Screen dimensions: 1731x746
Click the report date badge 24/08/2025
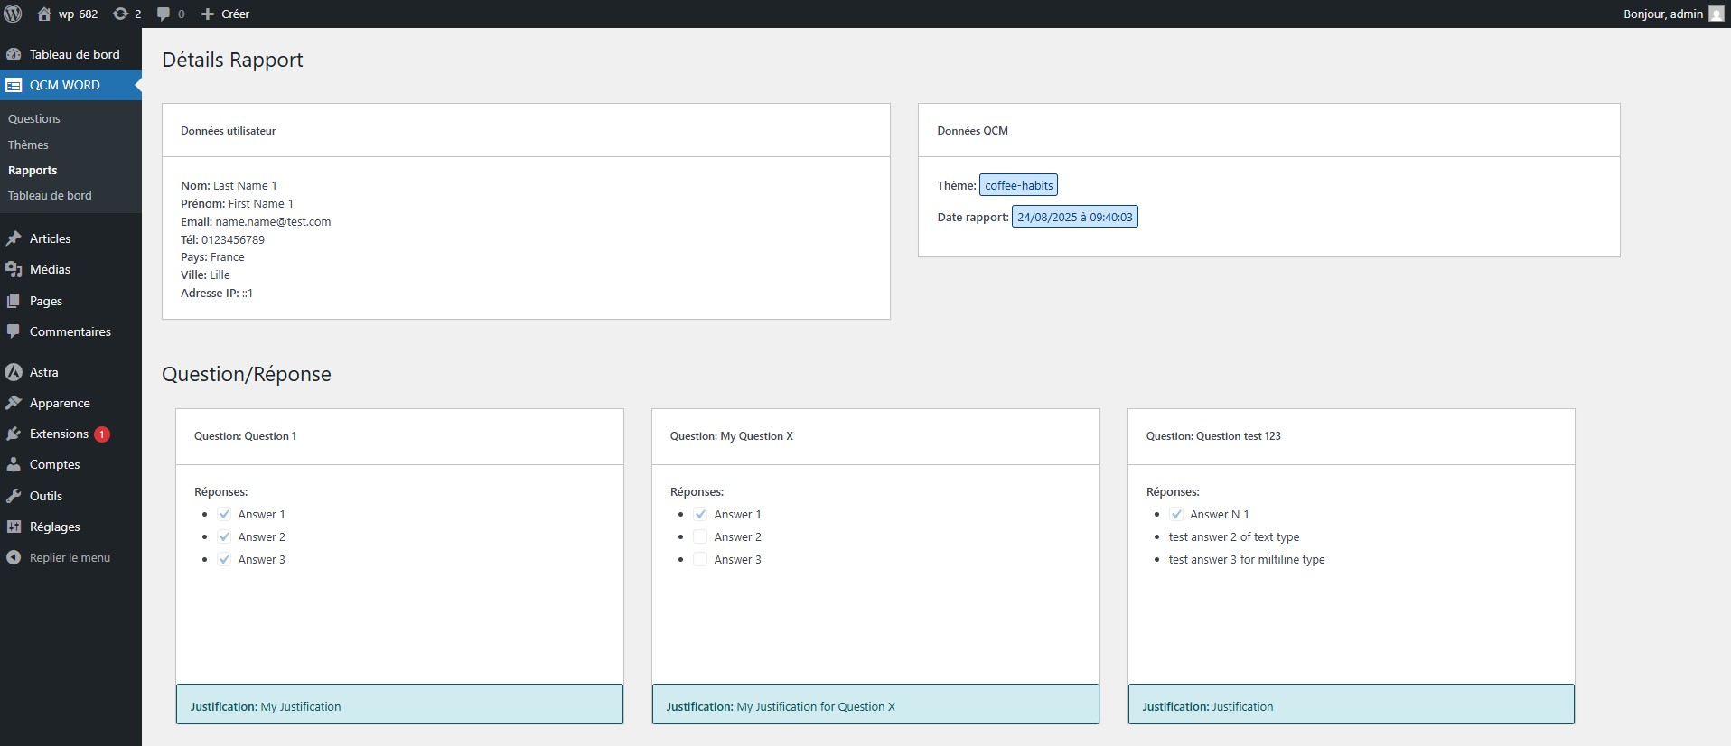tap(1074, 218)
